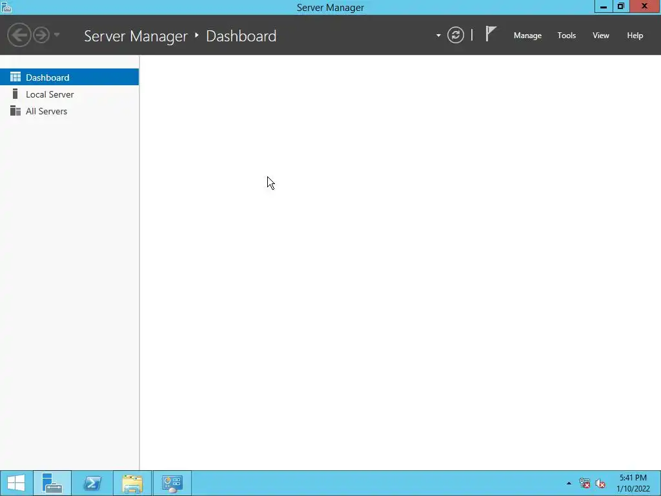
Task: Refresh the Server Manager dashboard
Action: [x=456, y=35]
